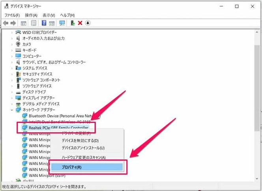Select the ソフトウェア デバイス category label

[x=37, y=86]
